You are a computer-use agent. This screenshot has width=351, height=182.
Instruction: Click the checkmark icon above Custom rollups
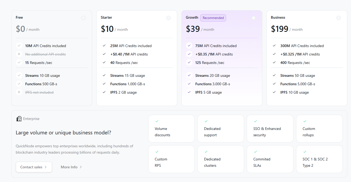point(305,121)
